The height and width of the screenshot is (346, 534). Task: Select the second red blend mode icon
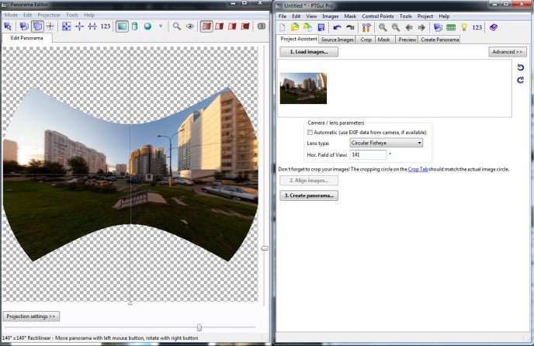click(x=220, y=26)
